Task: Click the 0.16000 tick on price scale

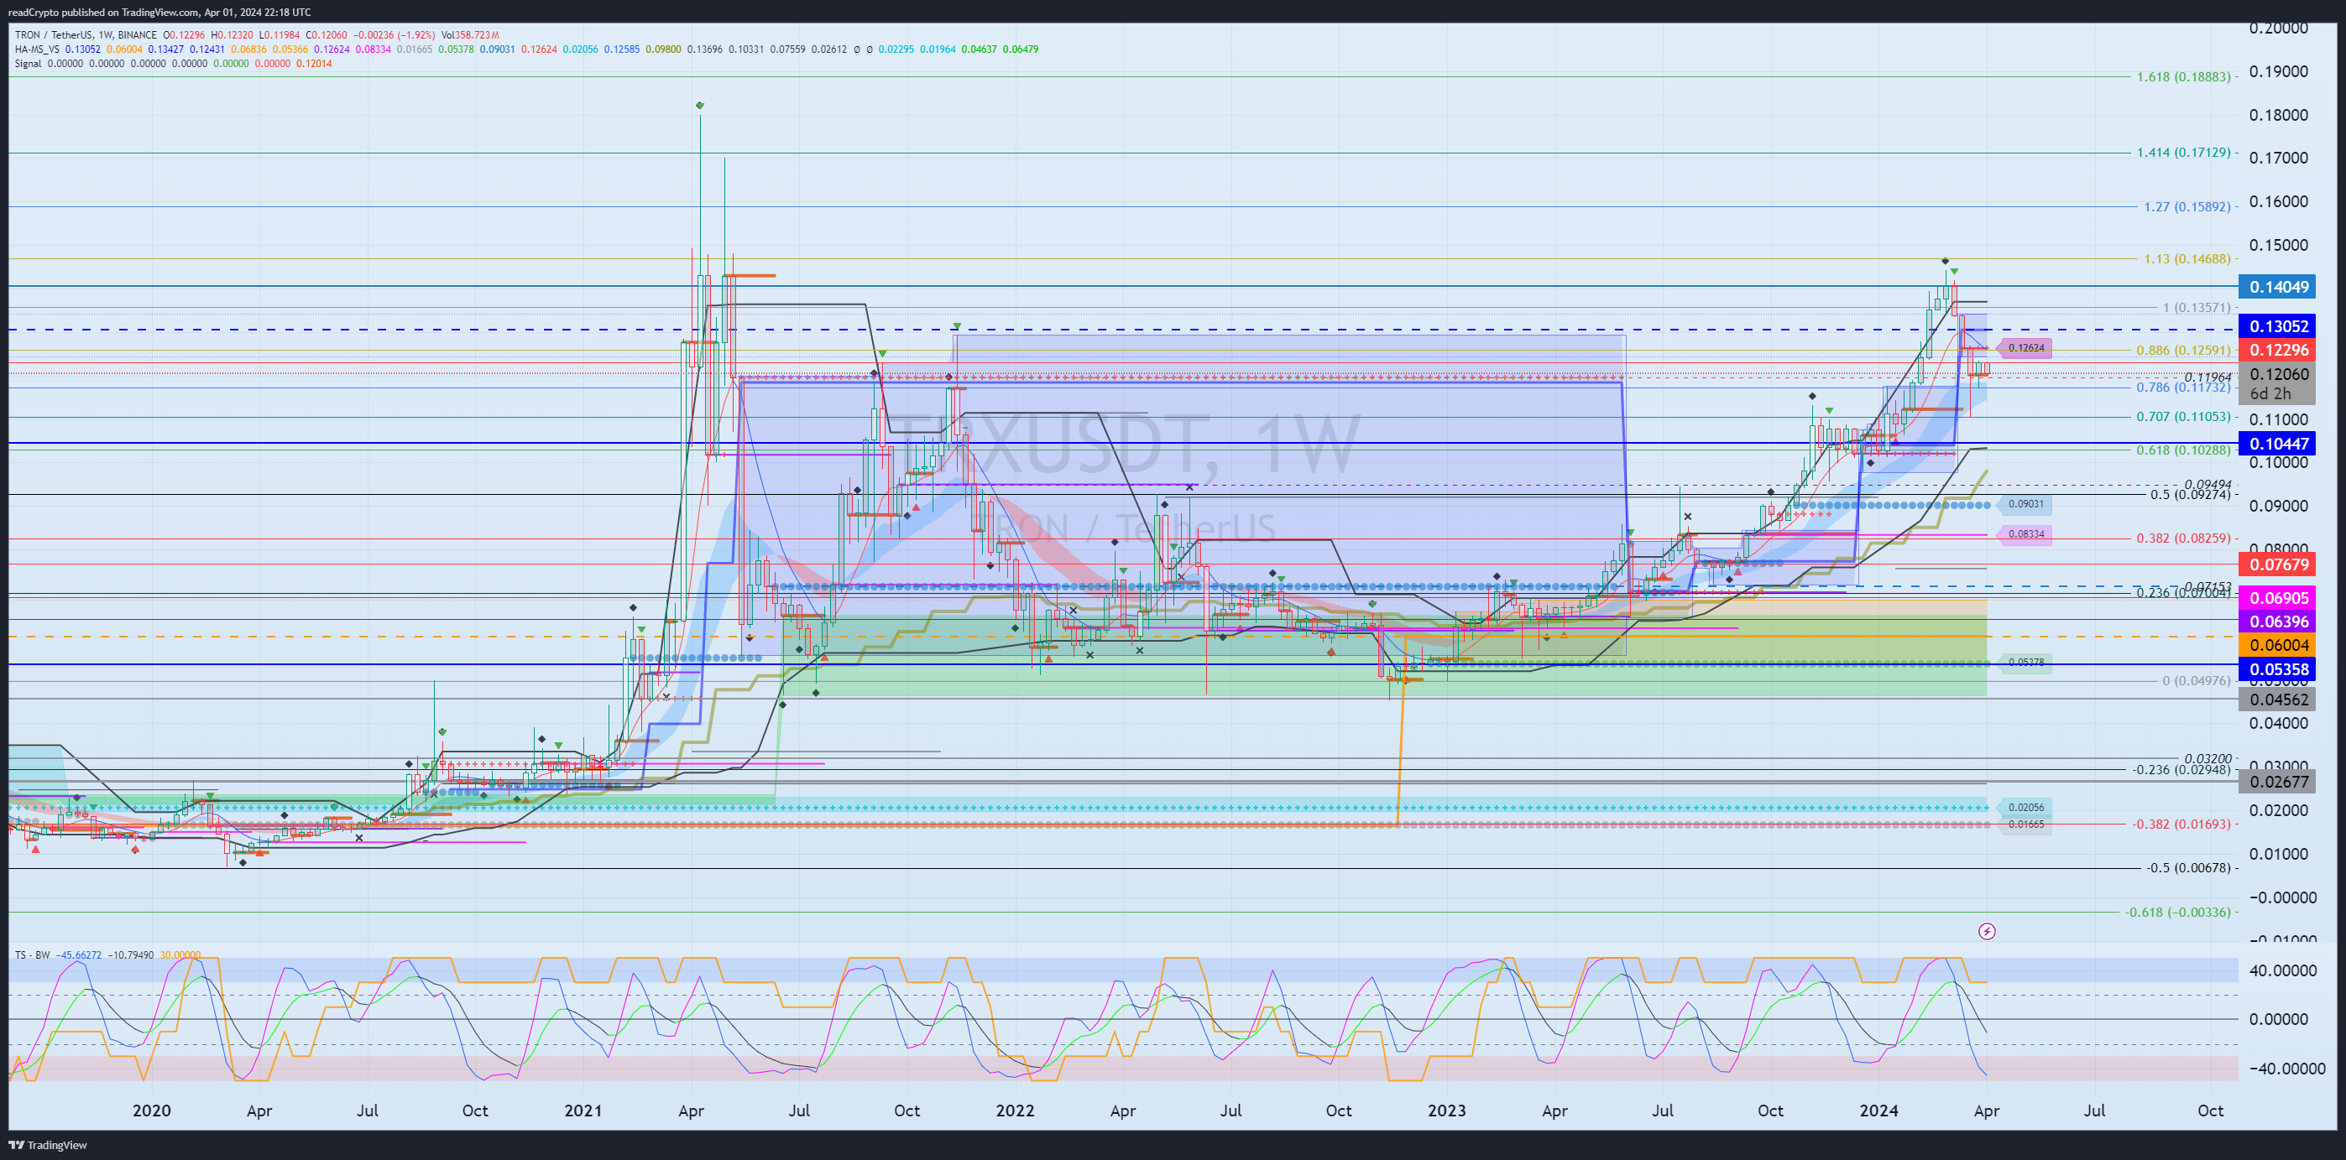Action: pos(2279,201)
